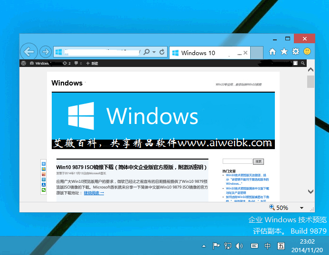Toggle the 中 input language indicator
Image resolution: width=329 pixels, height=255 pixels.
268,246
